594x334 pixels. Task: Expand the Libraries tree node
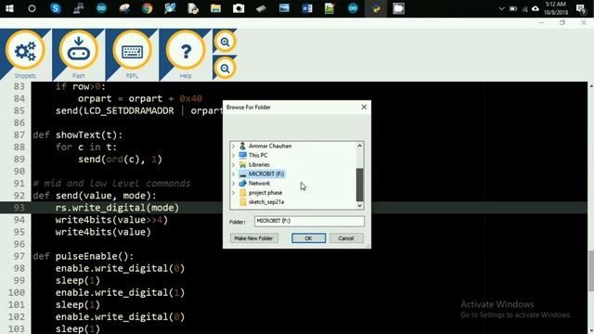click(x=233, y=165)
